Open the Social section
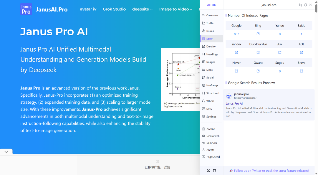The image size is (318, 175). click(211, 77)
